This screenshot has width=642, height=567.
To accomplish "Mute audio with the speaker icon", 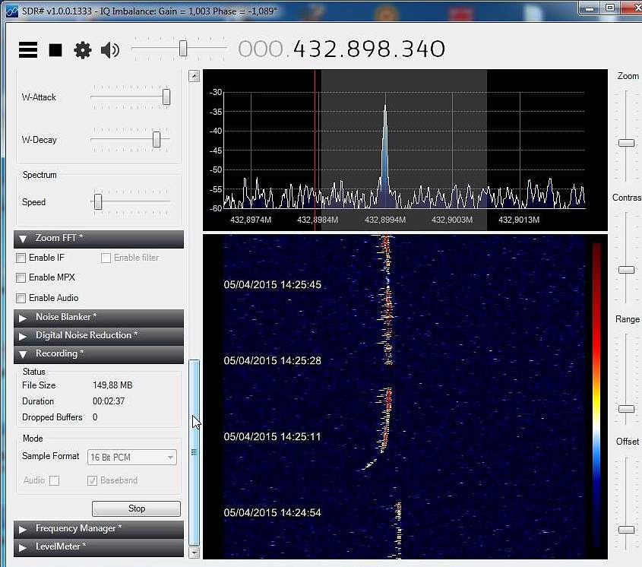I will pyautogui.click(x=110, y=50).
